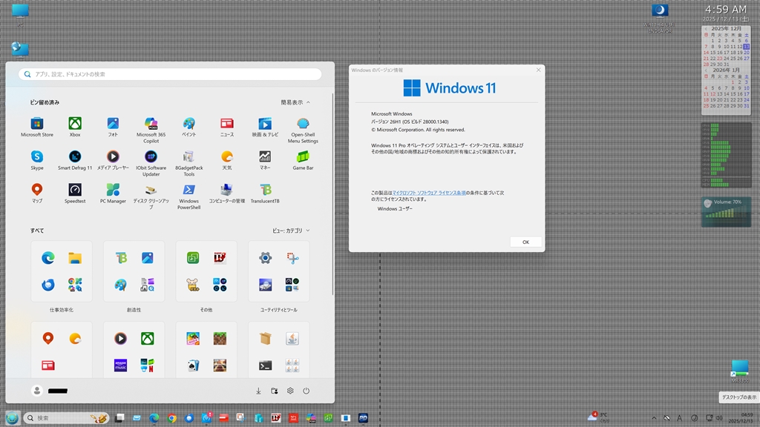Click the power button in Start menu
This screenshot has height=427, width=760.
pyautogui.click(x=306, y=391)
